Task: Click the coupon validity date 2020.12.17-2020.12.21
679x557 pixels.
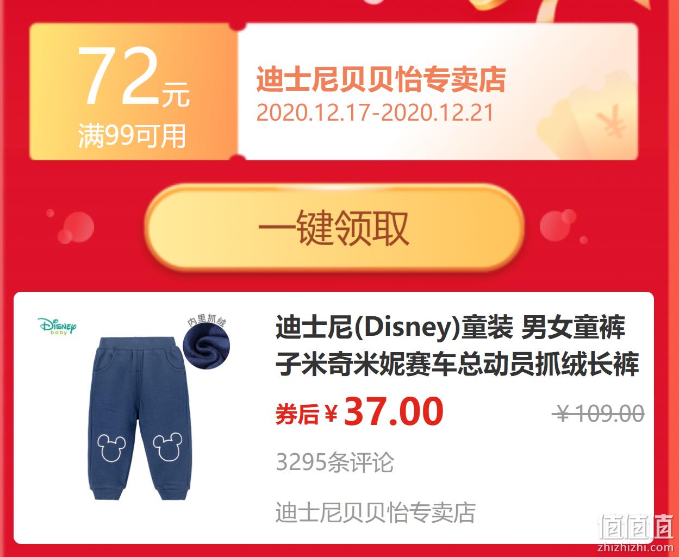Action: [375, 113]
